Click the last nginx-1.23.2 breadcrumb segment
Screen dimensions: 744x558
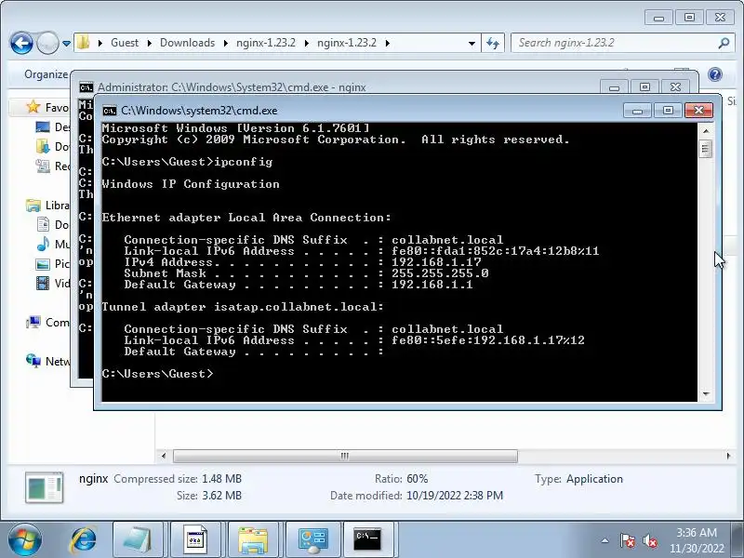(346, 43)
